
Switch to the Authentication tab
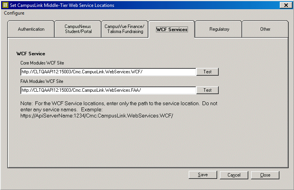click(31, 29)
